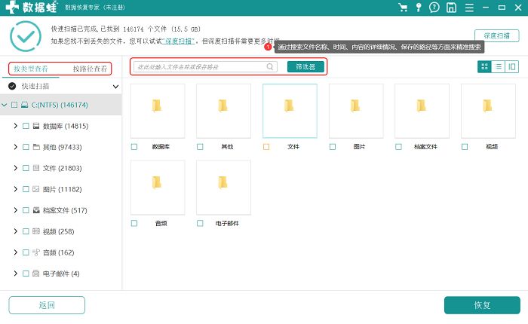Image resolution: width=528 pixels, height=324 pixels.
Task: Follow the 深度扫描 hyperlink in message
Action: click(179, 41)
